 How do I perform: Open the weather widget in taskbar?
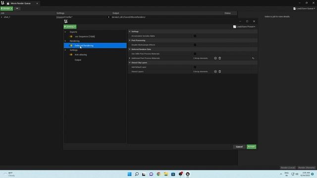point(9,174)
